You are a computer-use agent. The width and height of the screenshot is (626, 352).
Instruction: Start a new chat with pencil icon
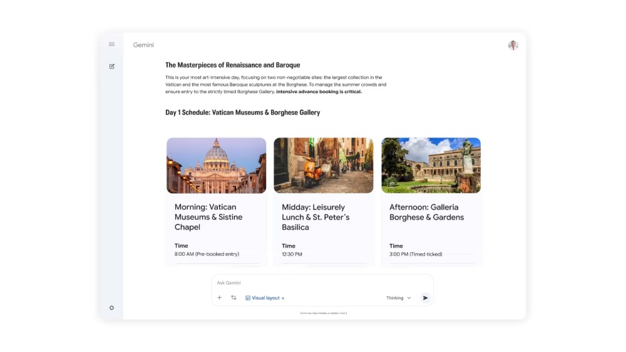112,66
